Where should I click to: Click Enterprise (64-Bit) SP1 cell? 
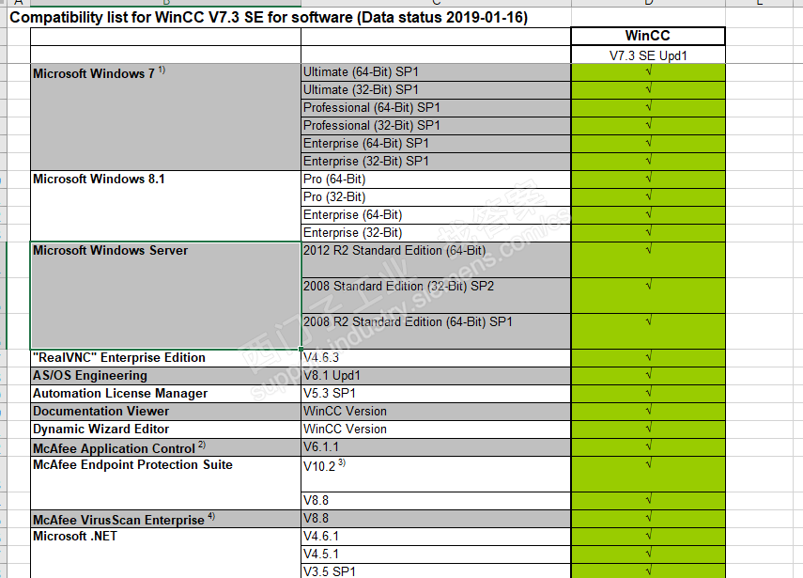click(436, 144)
